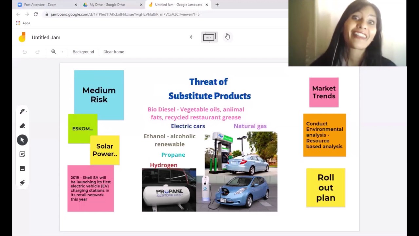Open the Apps bookmarks shortcut
The image size is (419, 236).
[x=23, y=23]
